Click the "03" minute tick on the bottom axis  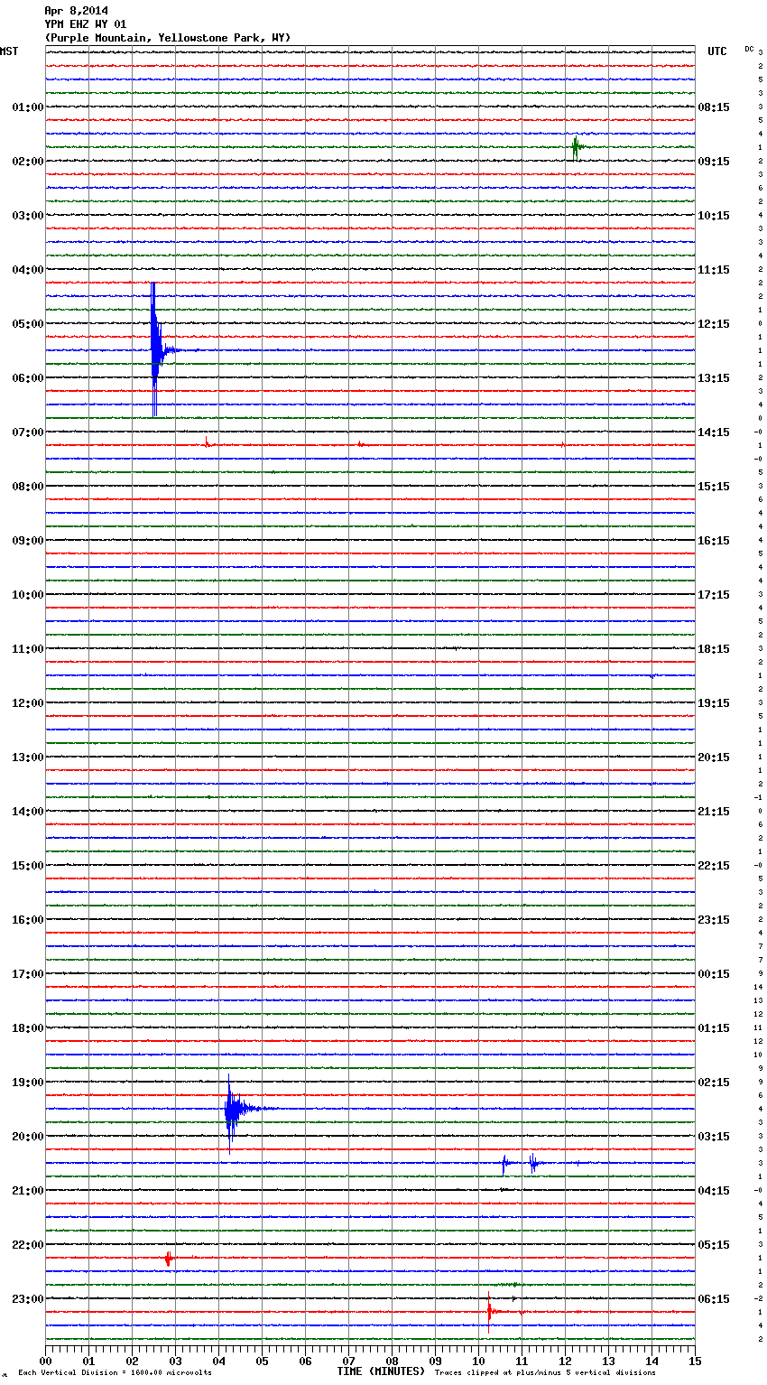176,1361
